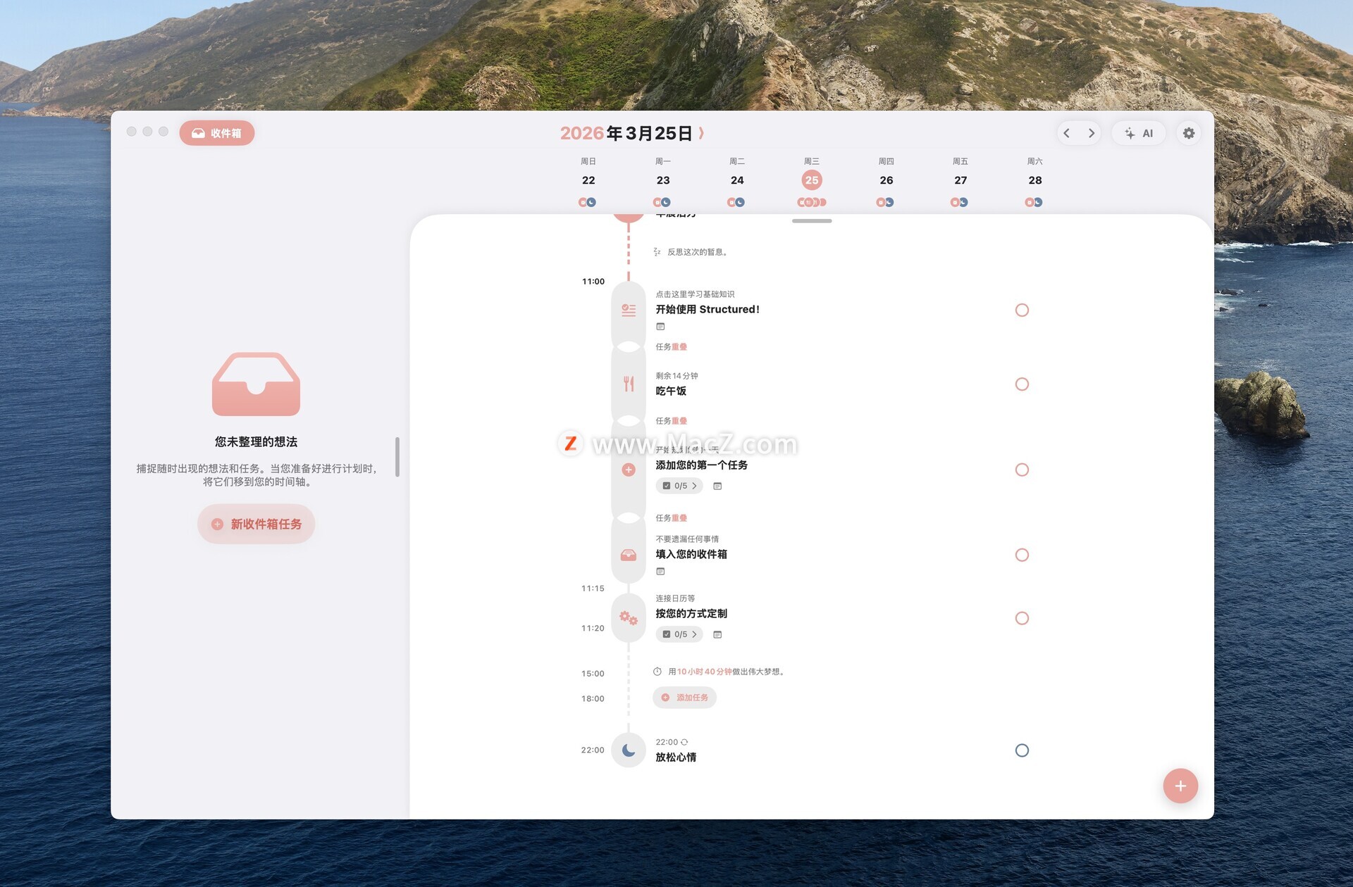
Task: Click the subtitle 连接日历等
Action: (x=675, y=598)
